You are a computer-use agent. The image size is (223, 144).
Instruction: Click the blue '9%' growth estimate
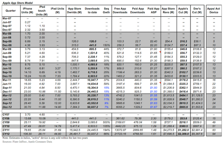coord(106,103)
